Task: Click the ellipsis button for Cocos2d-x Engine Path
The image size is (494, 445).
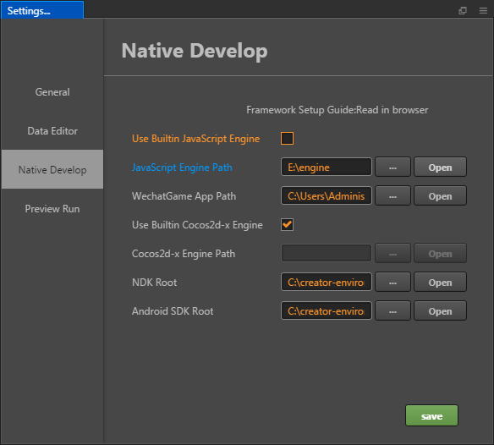Action: tap(392, 253)
